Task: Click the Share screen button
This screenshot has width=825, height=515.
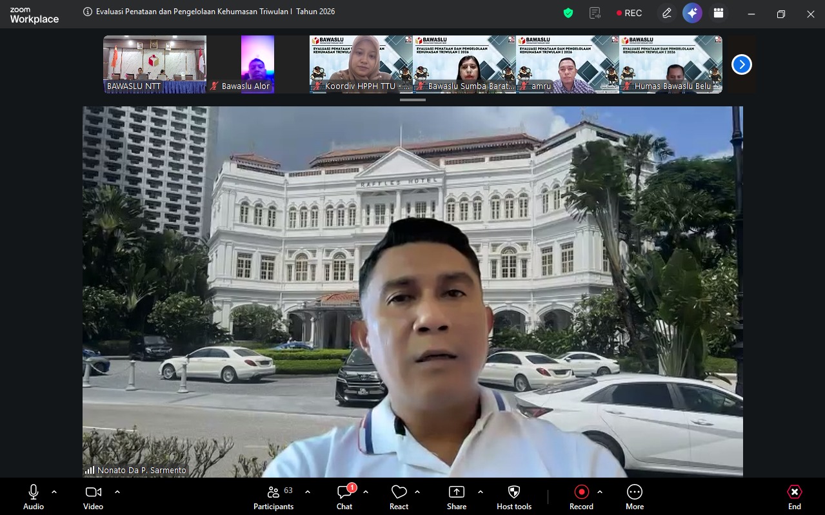Action: point(456,497)
